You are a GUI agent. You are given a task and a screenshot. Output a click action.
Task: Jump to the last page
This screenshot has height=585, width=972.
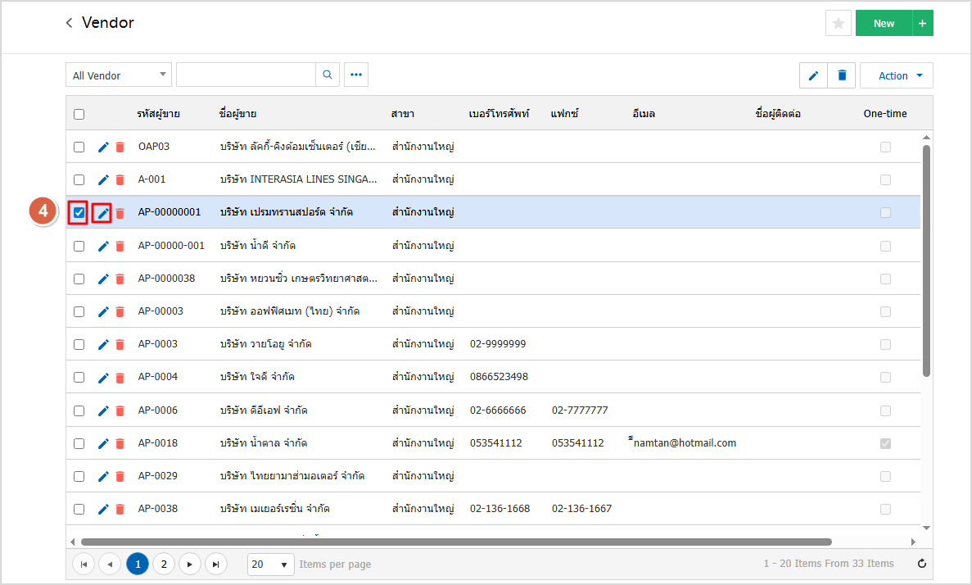point(215,564)
